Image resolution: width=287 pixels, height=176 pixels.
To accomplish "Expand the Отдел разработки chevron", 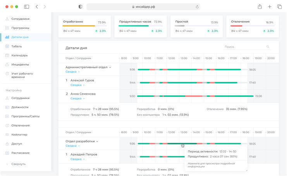I will pos(97,141).
